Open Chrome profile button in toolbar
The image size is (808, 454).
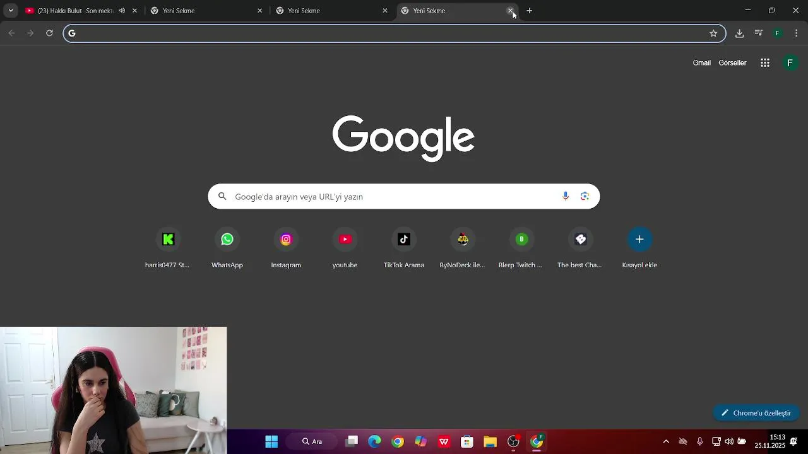coord(778,33)
